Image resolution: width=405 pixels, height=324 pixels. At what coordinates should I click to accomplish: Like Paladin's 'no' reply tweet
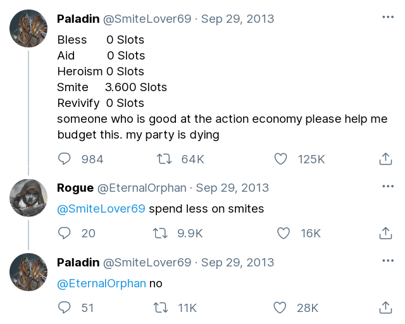click(x=280, y=308)
